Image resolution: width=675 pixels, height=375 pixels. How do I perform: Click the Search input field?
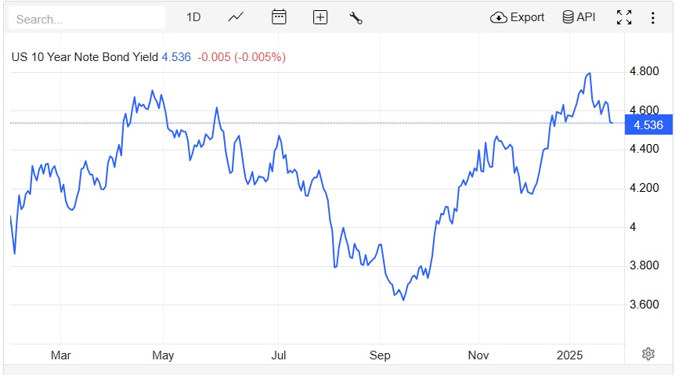(x=86, y=18)
